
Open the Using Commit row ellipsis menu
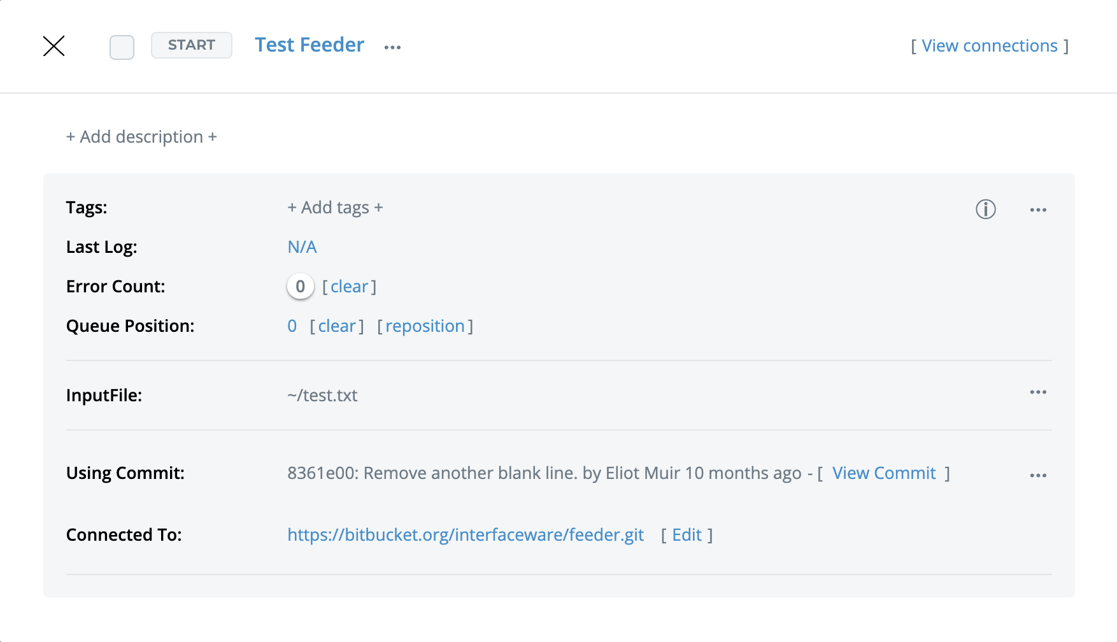pos(1038,475)
